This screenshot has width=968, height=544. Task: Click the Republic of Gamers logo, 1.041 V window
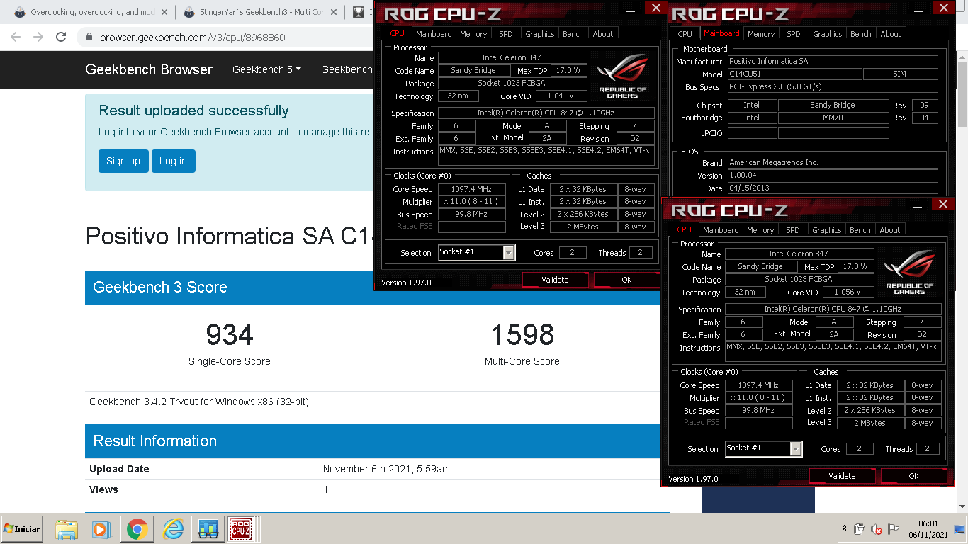622,74
